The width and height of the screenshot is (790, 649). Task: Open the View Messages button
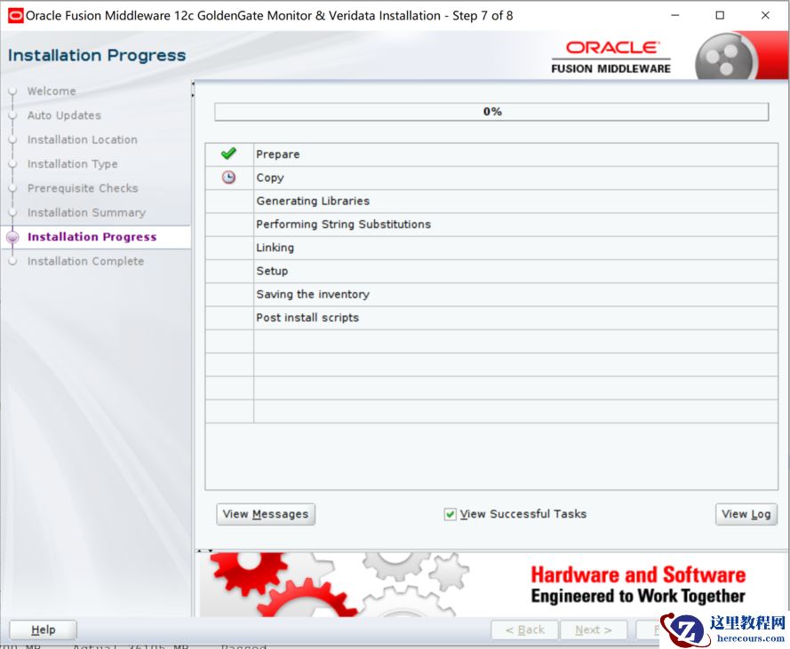click(266, 514)
